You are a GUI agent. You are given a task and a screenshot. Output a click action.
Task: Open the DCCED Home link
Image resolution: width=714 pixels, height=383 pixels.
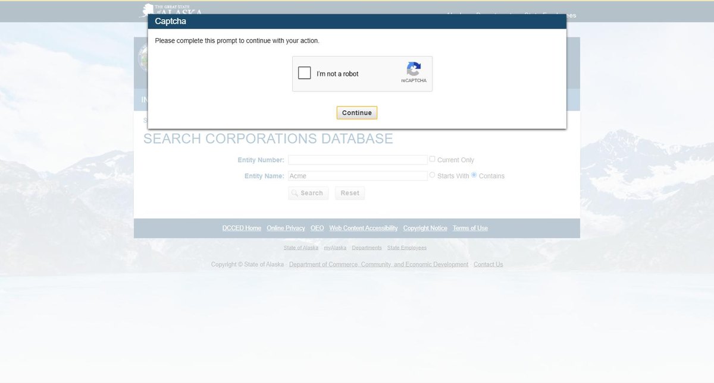point(242,228)
